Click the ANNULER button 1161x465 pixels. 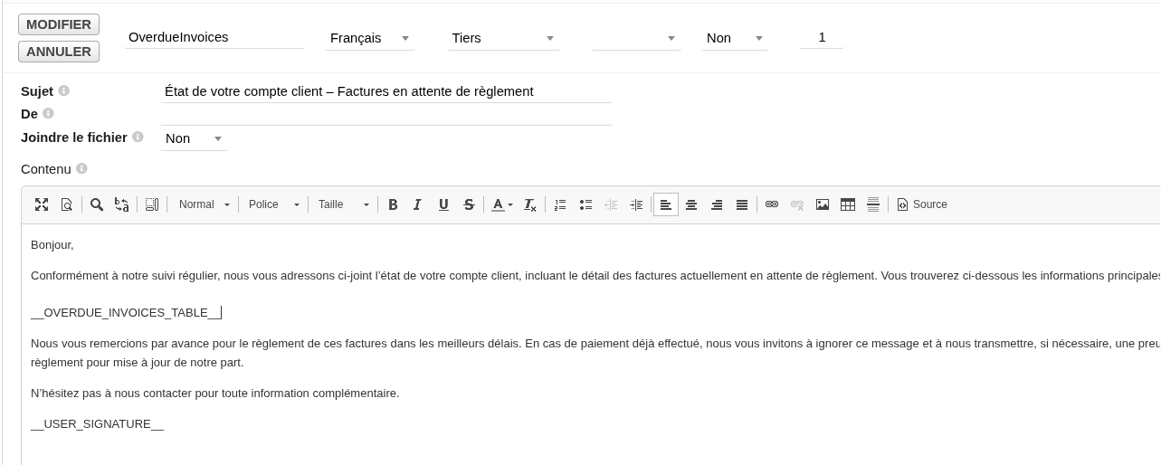tap(59, 52)
